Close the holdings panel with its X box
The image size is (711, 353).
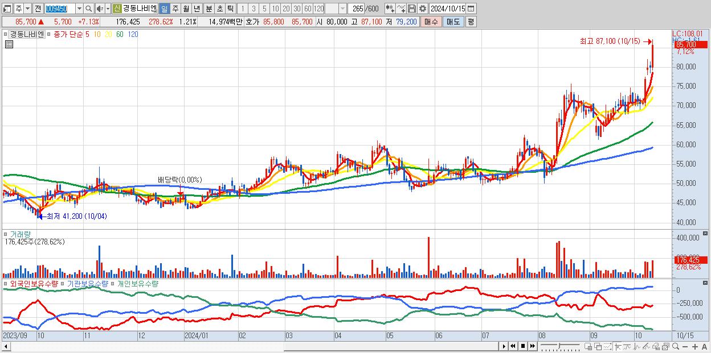click(x=706, y=283)
